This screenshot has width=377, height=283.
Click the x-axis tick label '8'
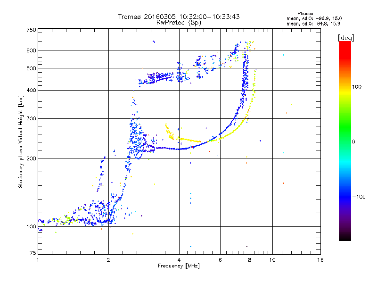250,260
